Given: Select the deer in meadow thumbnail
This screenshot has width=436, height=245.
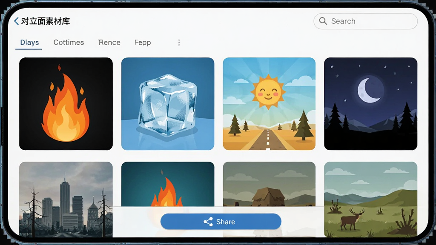Looking at the screenshot, I should click(371, 199).
